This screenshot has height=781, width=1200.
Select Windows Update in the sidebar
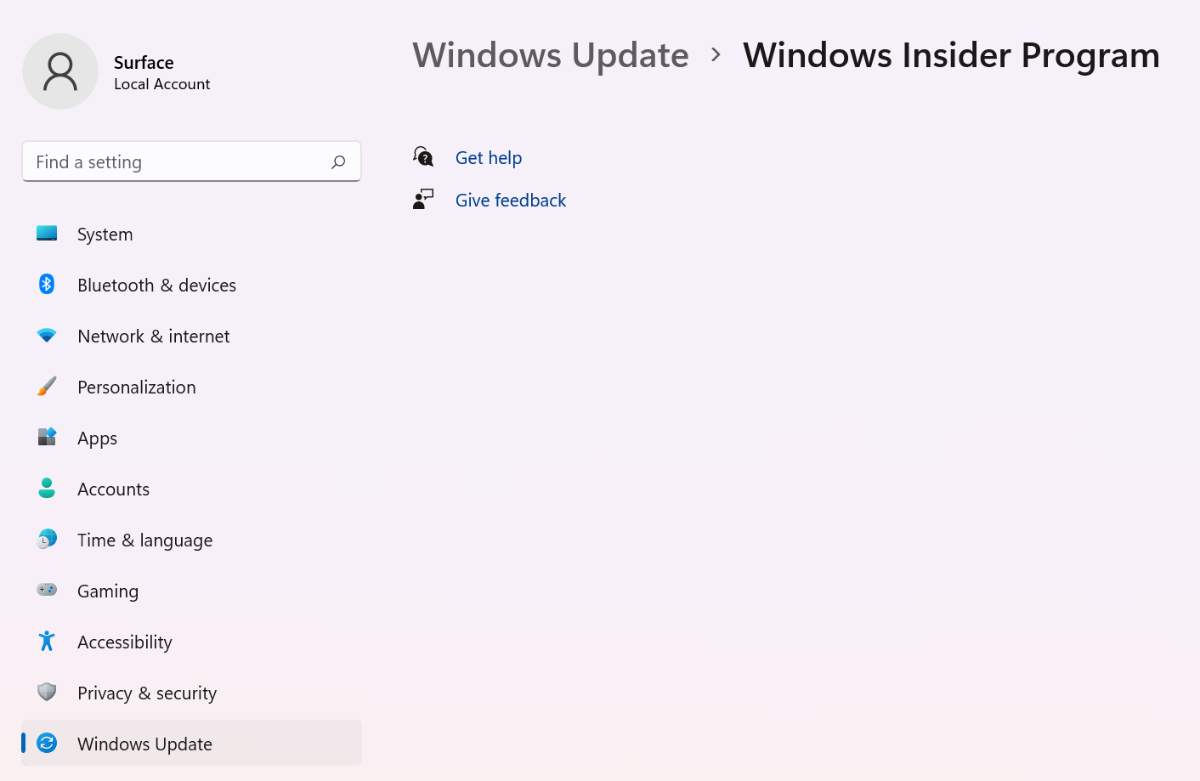192,744
